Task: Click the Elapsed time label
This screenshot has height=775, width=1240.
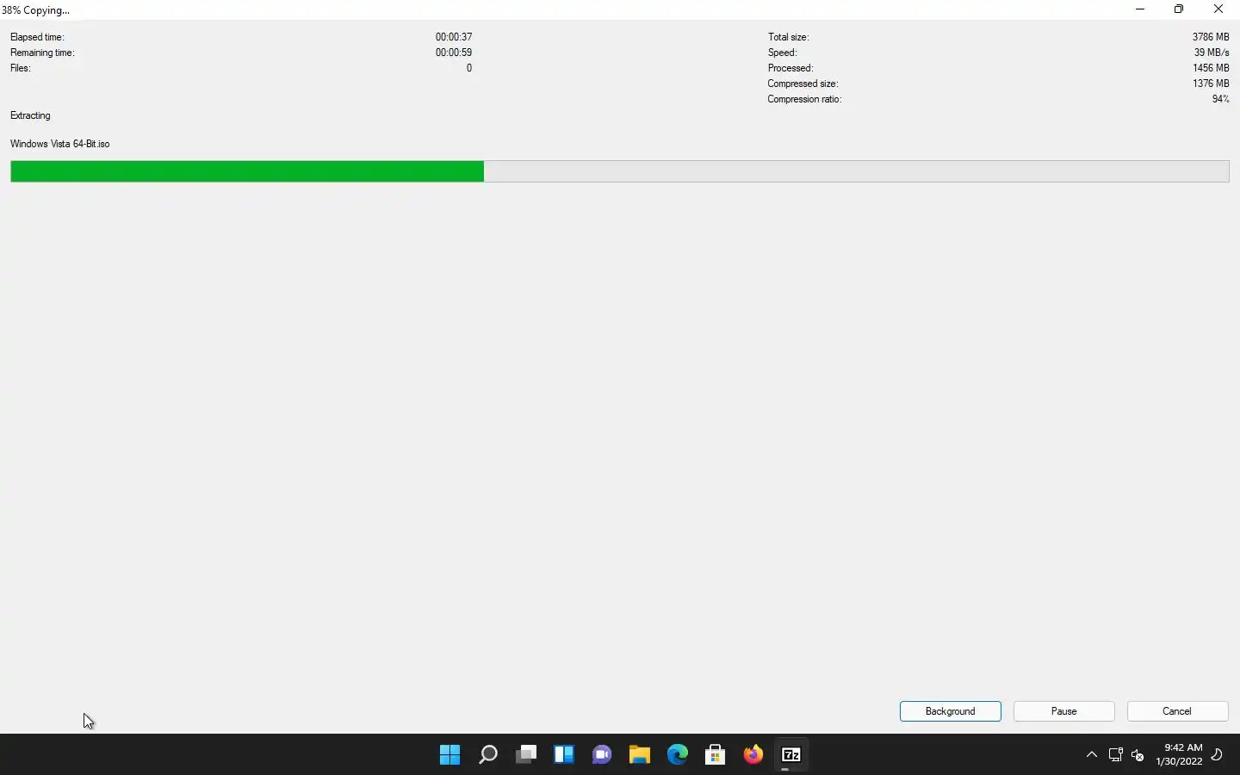Action: click(37, 37)
